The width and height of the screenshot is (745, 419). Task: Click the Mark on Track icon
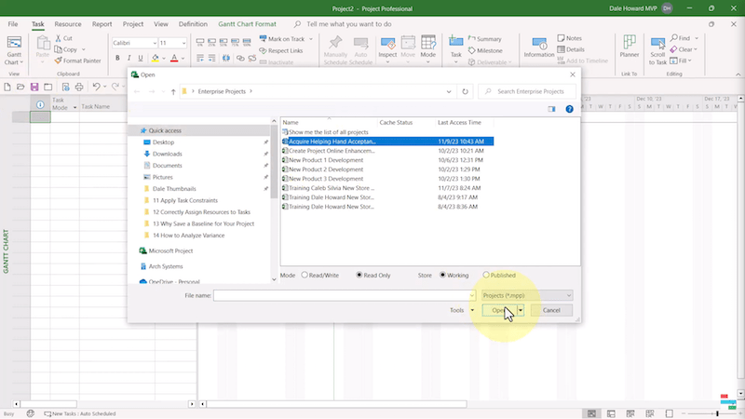pyautogui.click(x=263, y=38)
